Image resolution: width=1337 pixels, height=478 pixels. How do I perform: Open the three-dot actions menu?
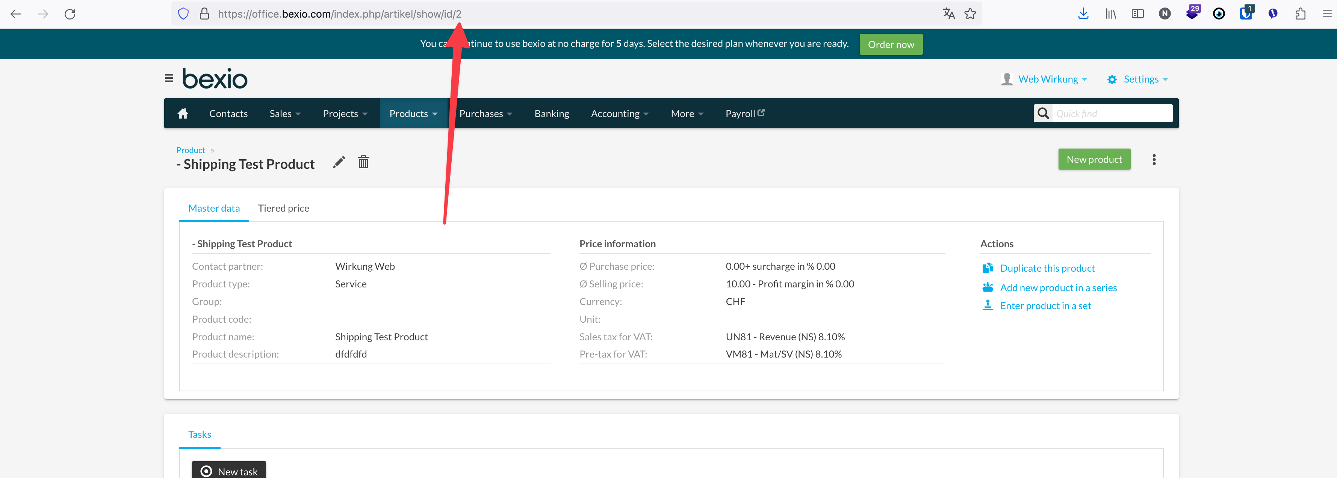[x=1154, y=159]
